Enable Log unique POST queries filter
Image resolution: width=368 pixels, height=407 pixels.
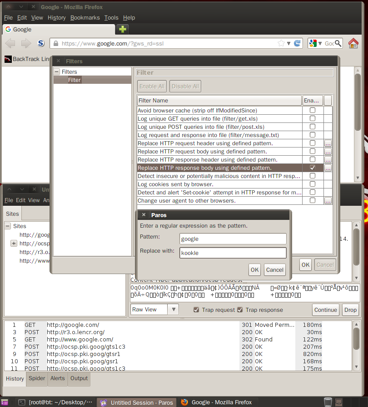tap(313, 127)
